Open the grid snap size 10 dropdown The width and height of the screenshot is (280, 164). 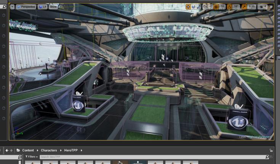[x=222, y=7]
